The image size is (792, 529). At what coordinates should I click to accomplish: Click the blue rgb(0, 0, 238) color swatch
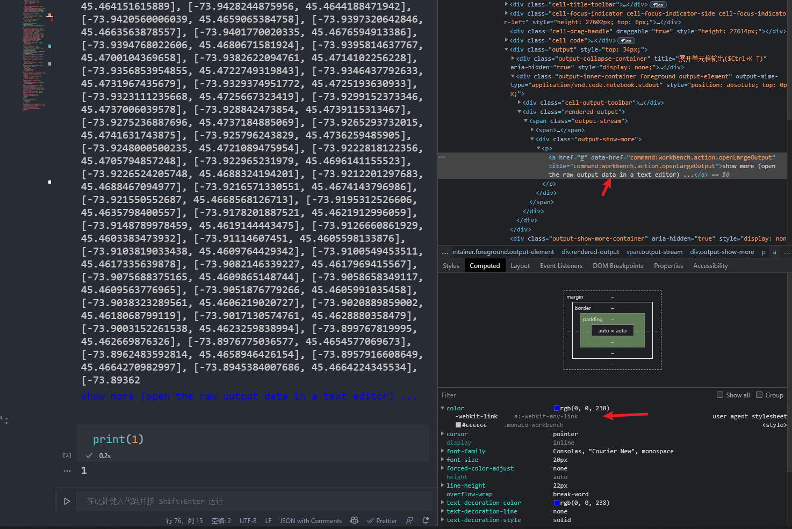point(557,408)
